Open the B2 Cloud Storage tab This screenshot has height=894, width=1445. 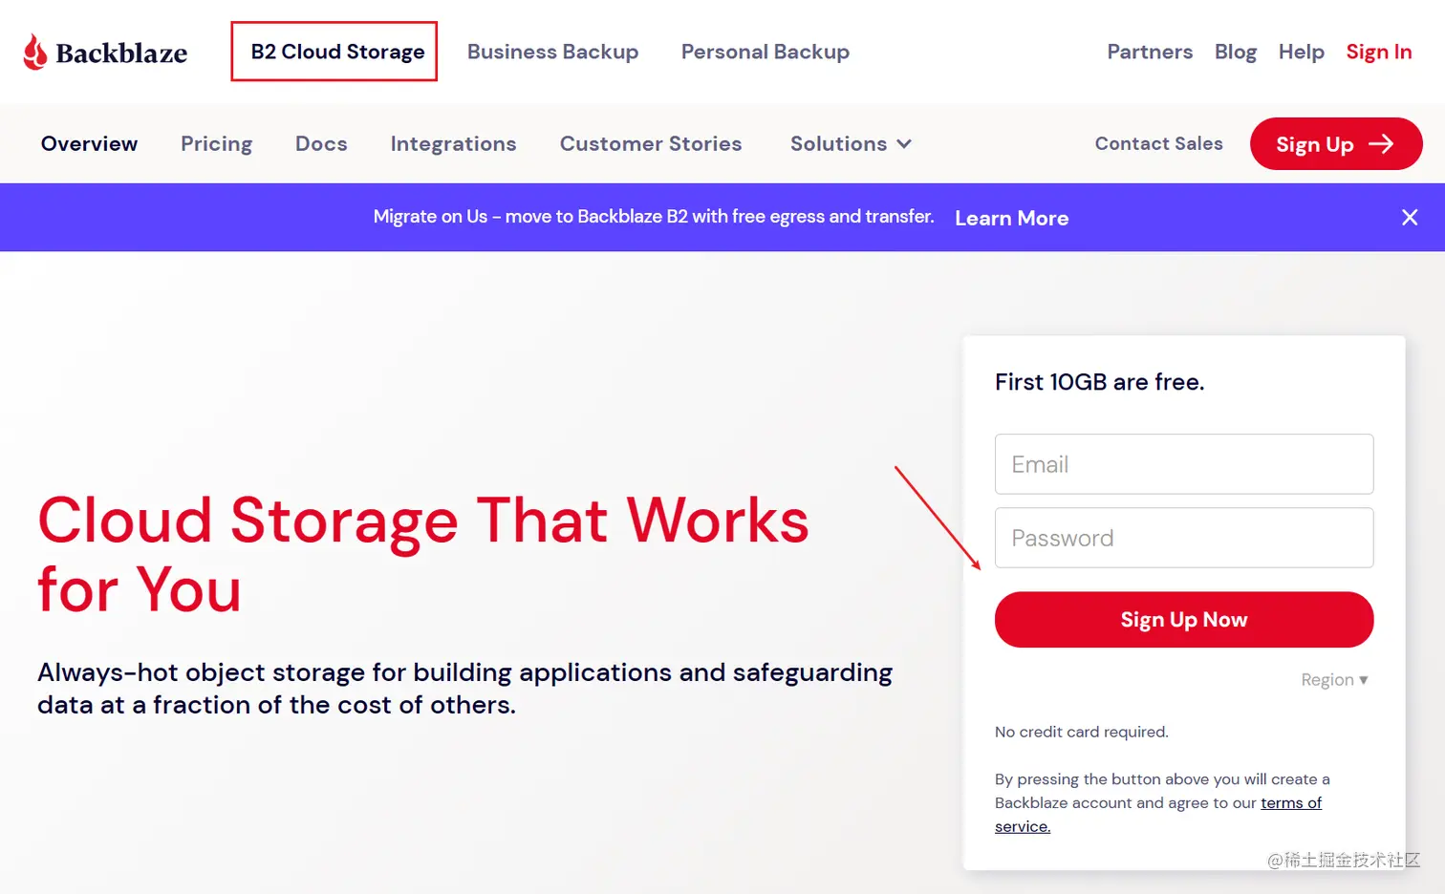(337, 52)
